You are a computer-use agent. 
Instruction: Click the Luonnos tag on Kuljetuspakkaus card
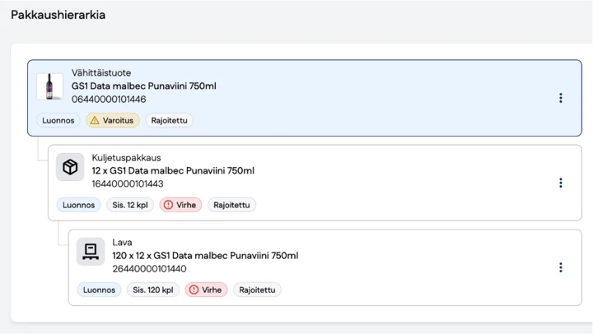point(79,205)
